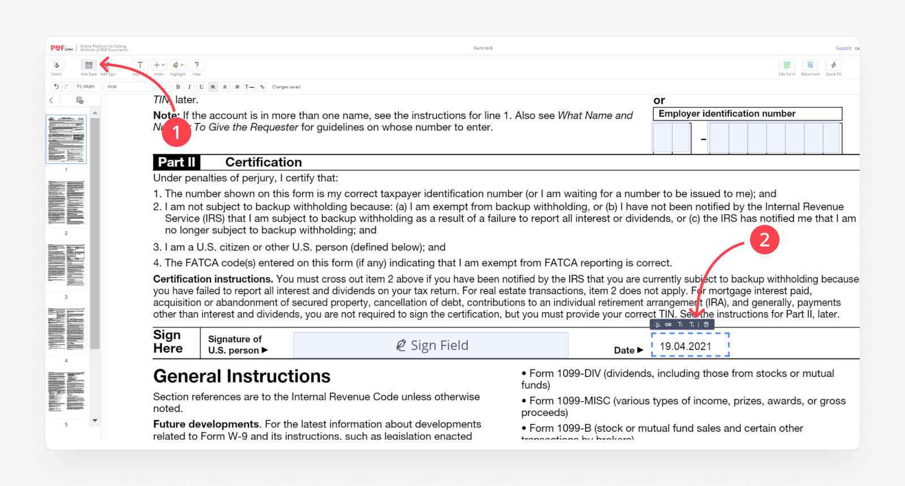Click first Employer identification number box
905x486 pixels.
662,138
